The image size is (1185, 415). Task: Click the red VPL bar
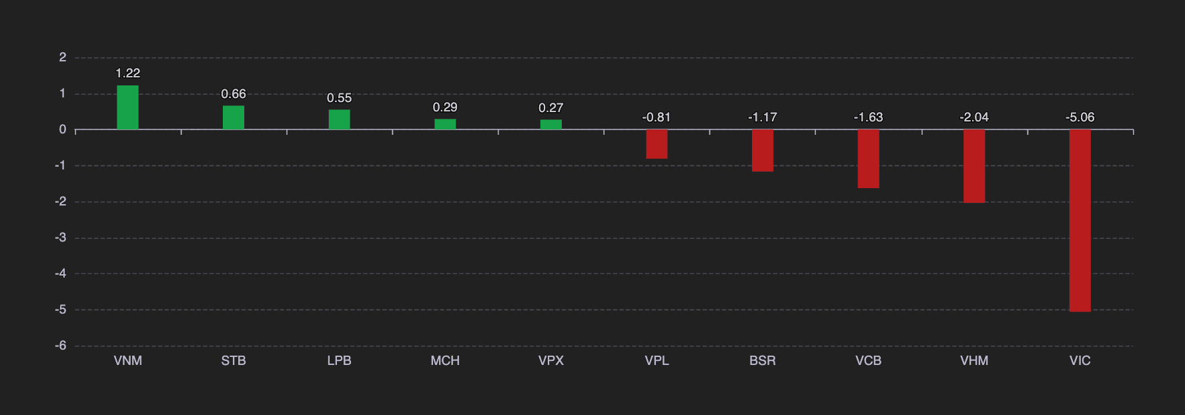coord(657,144)
